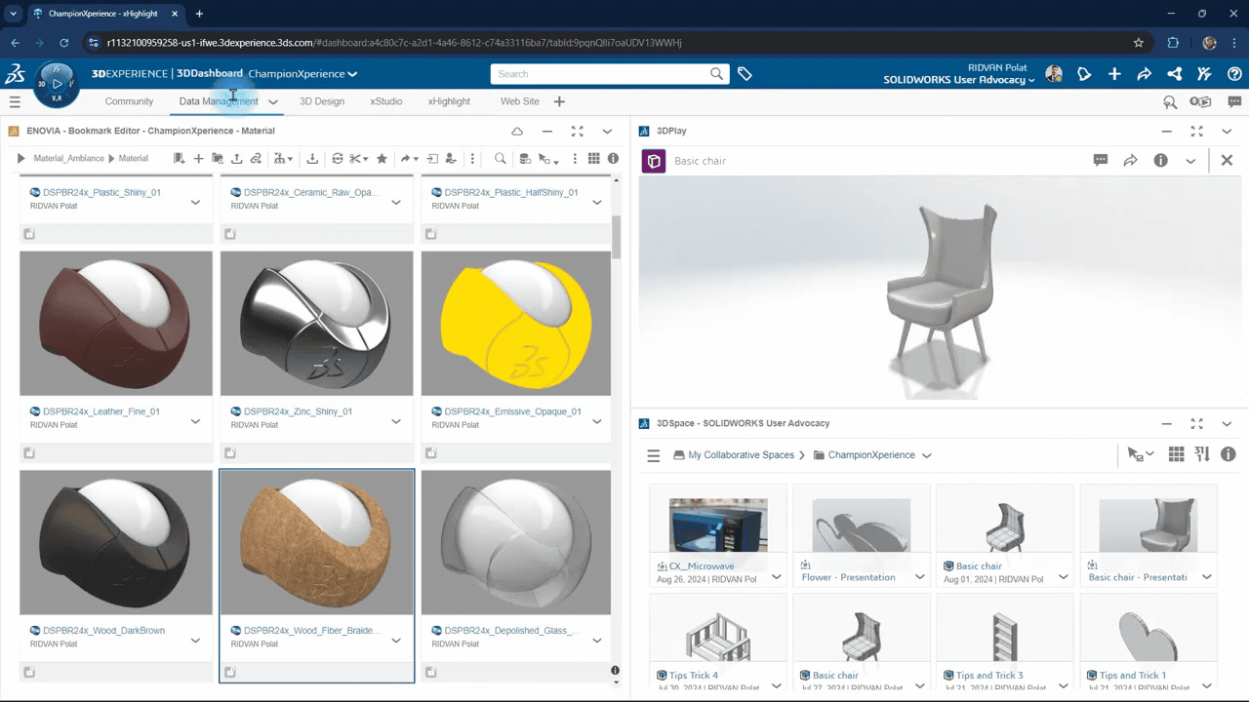Open Tips Trick 4 item link
1249x702 pixels.
694,675
